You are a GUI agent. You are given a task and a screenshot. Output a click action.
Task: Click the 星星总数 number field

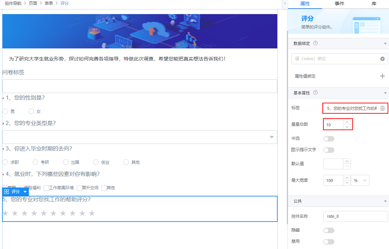333,124
